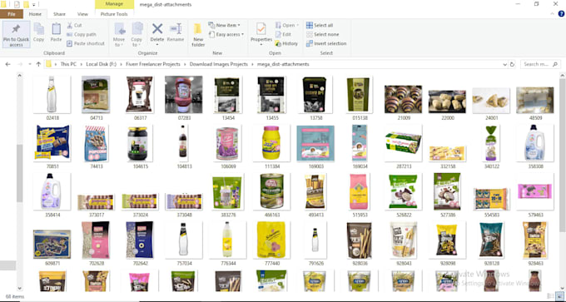Go to Download Images Projects breadcrumb
This screenshot has height=302, width=566.
click(x=219, y=64)
